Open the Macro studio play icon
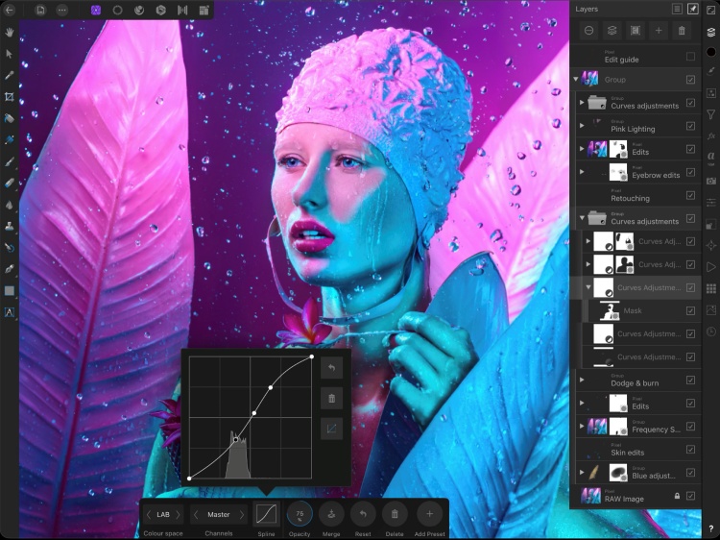 (710, 266)
